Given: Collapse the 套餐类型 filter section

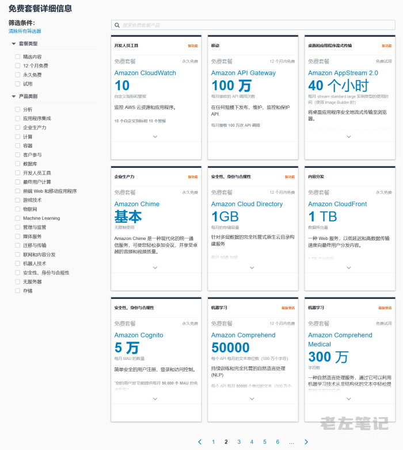Looking at the screenshot, I should pos(14,44).
